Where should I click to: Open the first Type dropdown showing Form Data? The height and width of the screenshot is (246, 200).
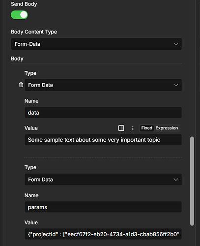(103, 85)
